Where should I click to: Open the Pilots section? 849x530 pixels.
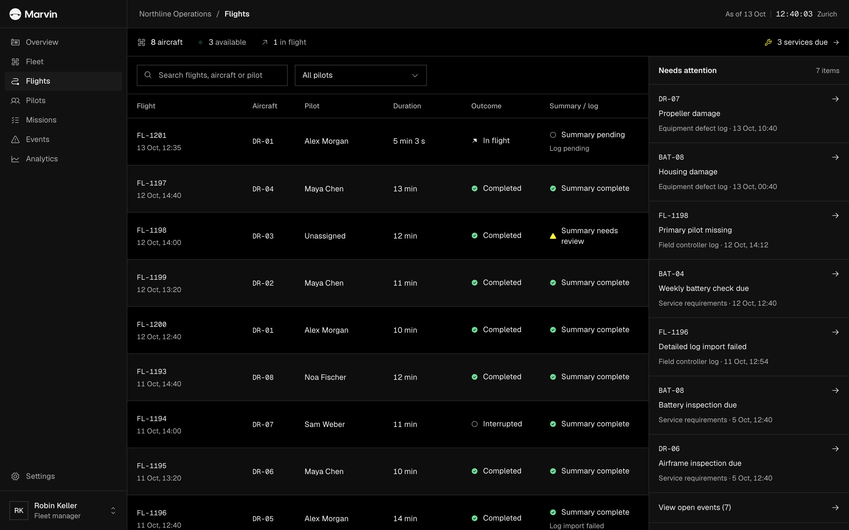(63, 101)
